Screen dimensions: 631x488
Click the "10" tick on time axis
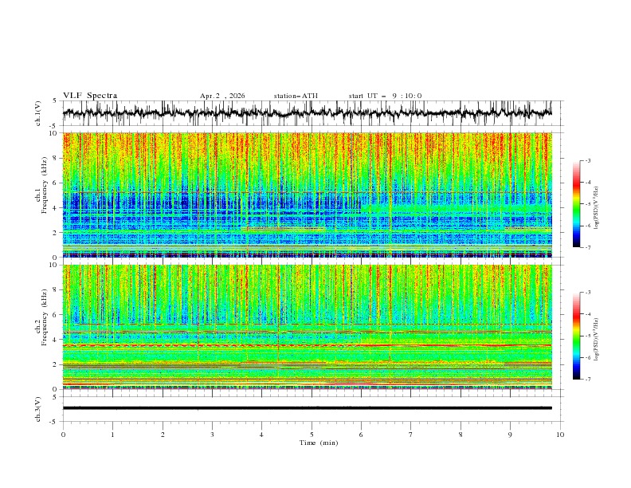pos(560,435)
